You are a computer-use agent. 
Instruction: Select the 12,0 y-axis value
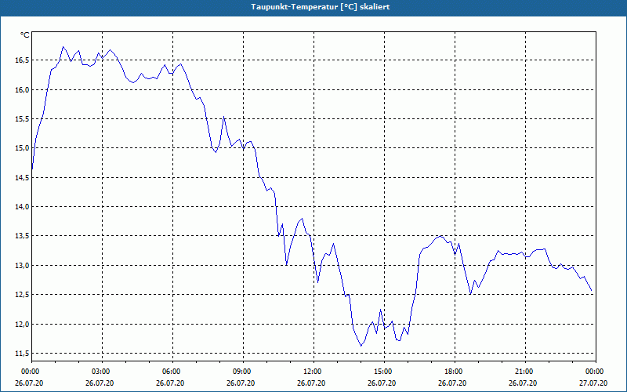click(x=23, y=325)
